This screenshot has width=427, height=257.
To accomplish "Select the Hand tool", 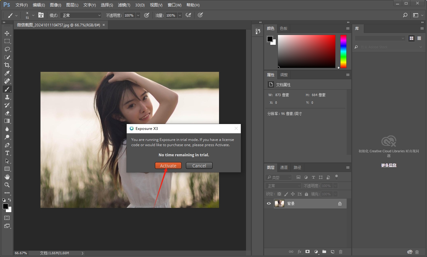I will [x=7, y=177].
